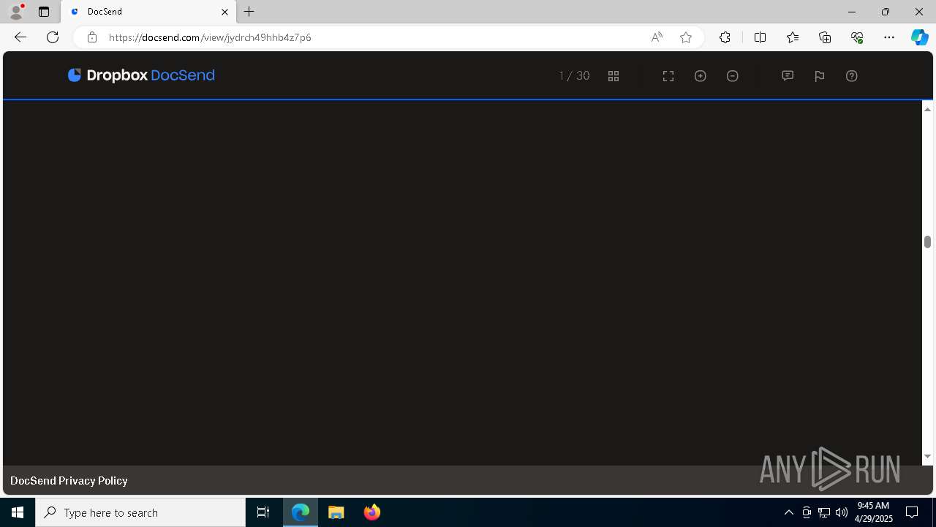Click the scrollbar down arrow

pyautogui.click(x=927, y=457)
